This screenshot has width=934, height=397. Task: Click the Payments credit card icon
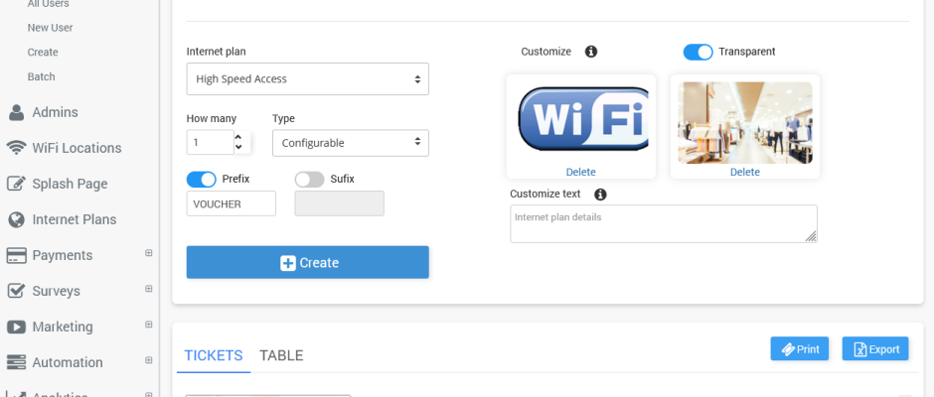pyautogui.click(x=16, y=255)
